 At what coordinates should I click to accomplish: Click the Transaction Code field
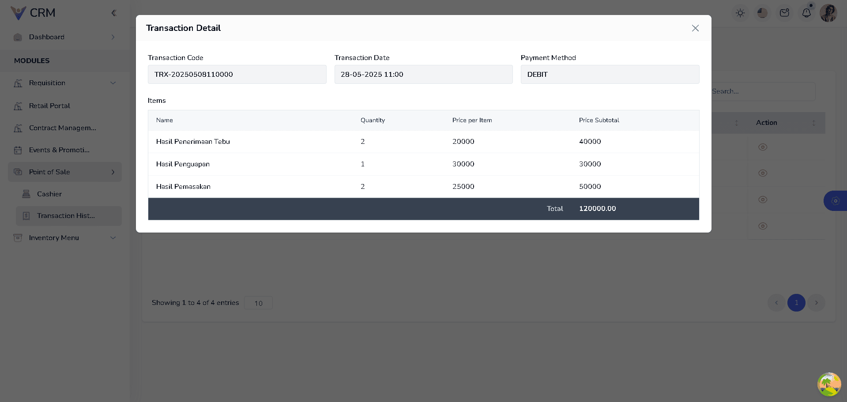pos(237,75)
